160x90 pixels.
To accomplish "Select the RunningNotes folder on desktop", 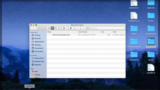I will tap(134, 56).
